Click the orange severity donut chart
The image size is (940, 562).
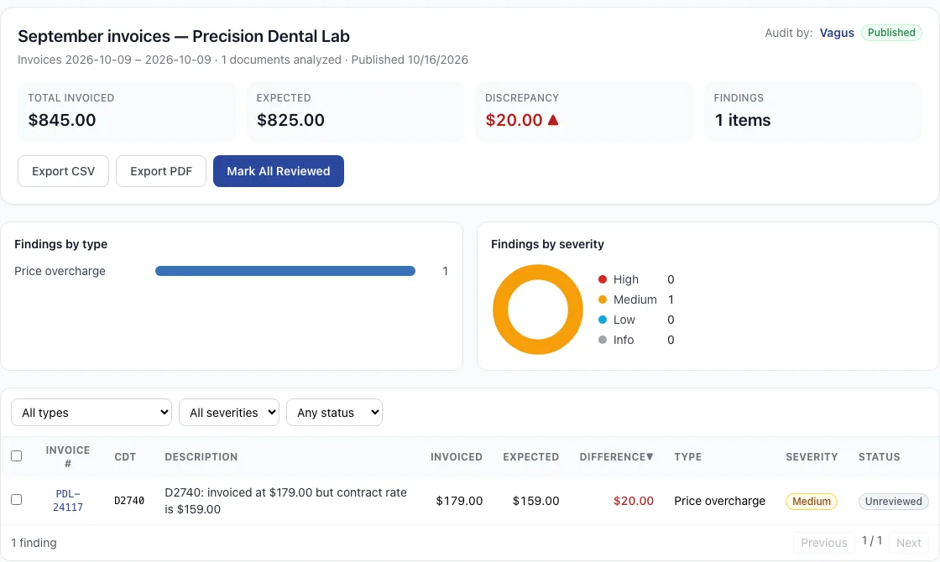[538, 310]
